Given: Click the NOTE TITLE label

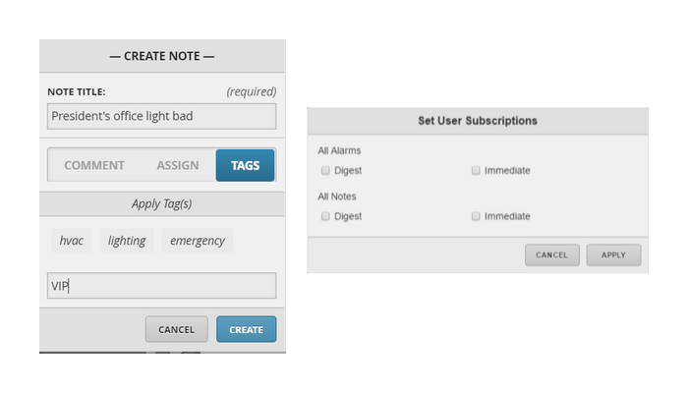Looking at the screenshot, I should pos(77,91).
